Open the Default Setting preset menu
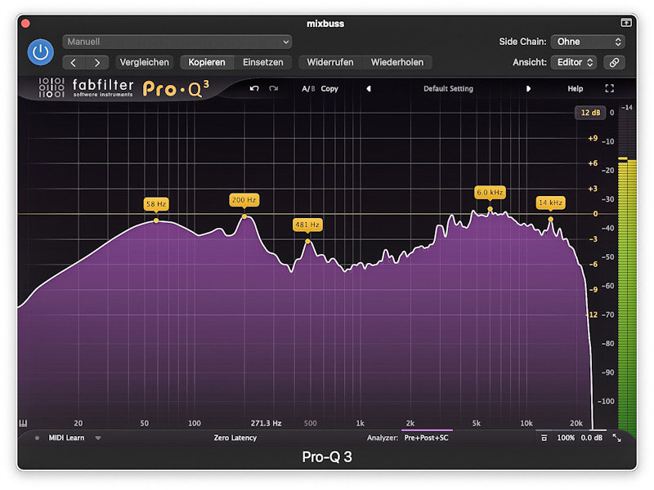The height and width of the screenshot is (490, 654). (448, 89)
